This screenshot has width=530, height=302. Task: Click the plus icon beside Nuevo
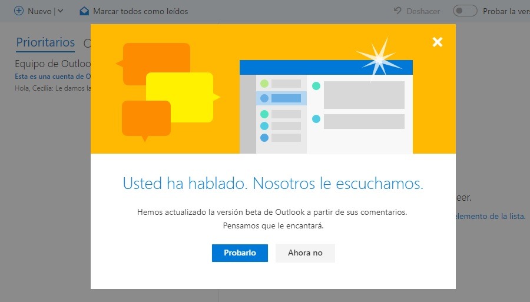[x=19, y=11]
